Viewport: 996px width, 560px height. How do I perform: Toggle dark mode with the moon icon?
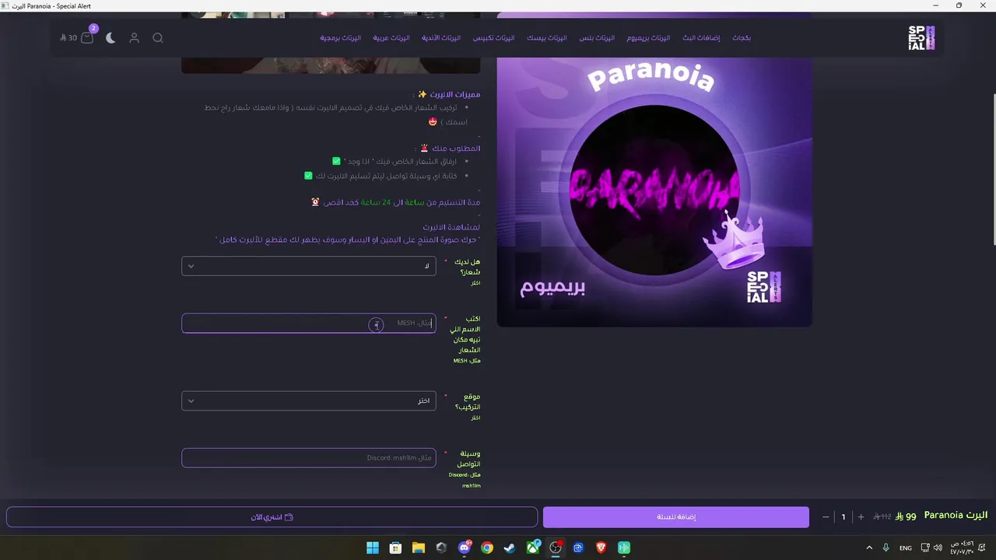(x=110, y=38)
